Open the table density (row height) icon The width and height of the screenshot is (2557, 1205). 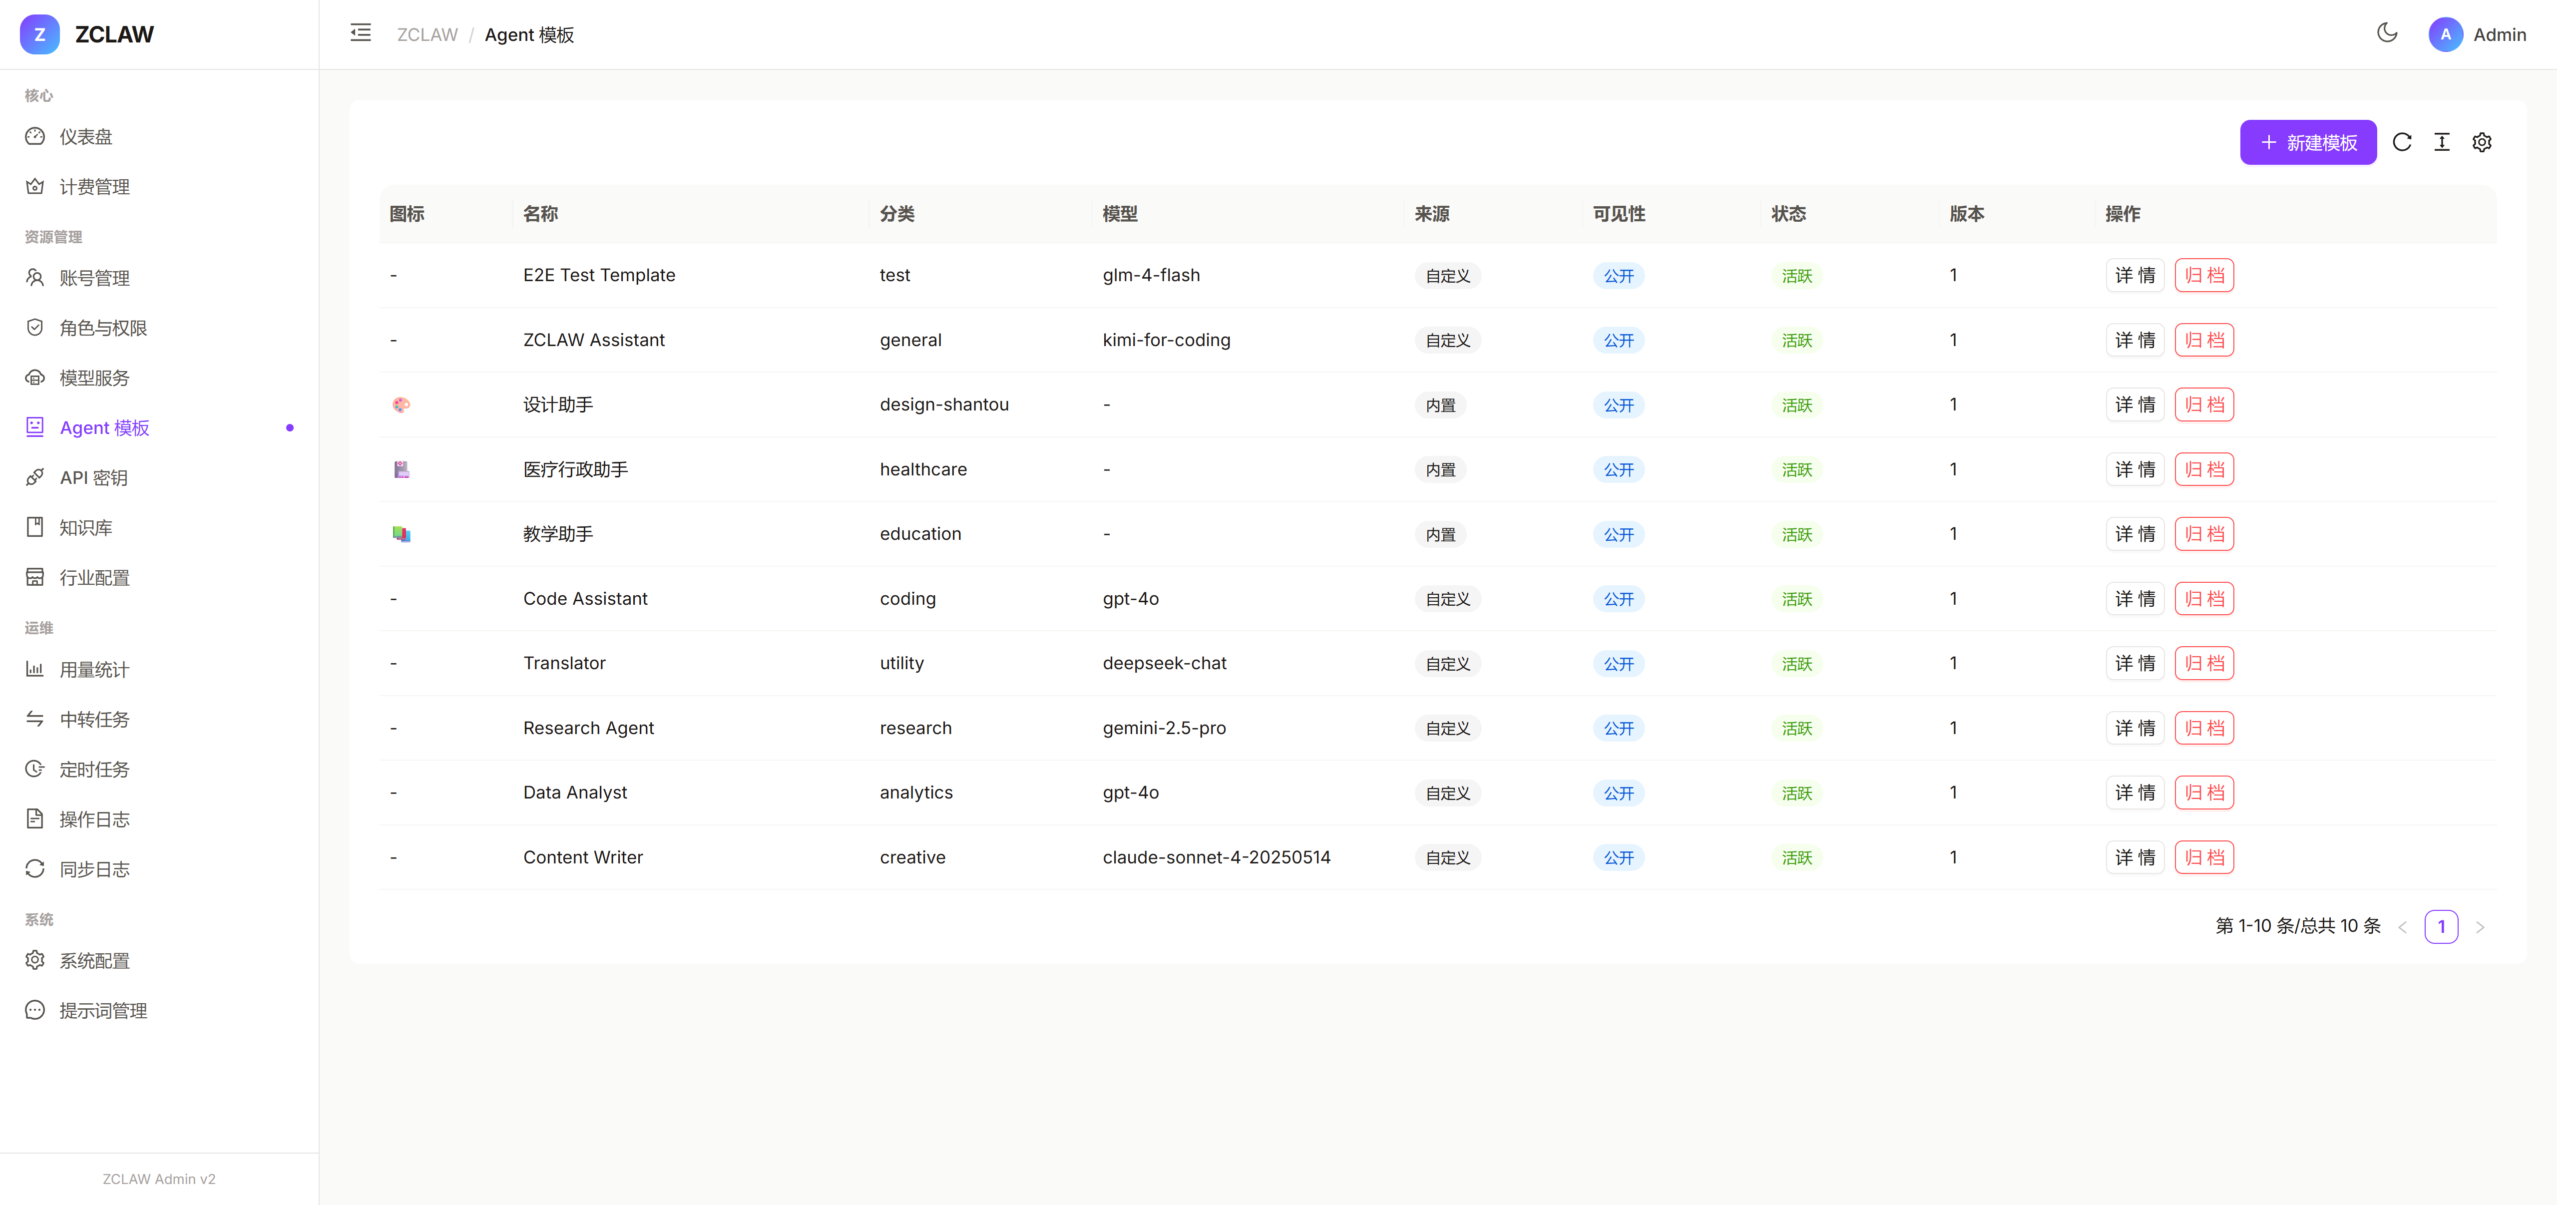tap(2442, 142)
